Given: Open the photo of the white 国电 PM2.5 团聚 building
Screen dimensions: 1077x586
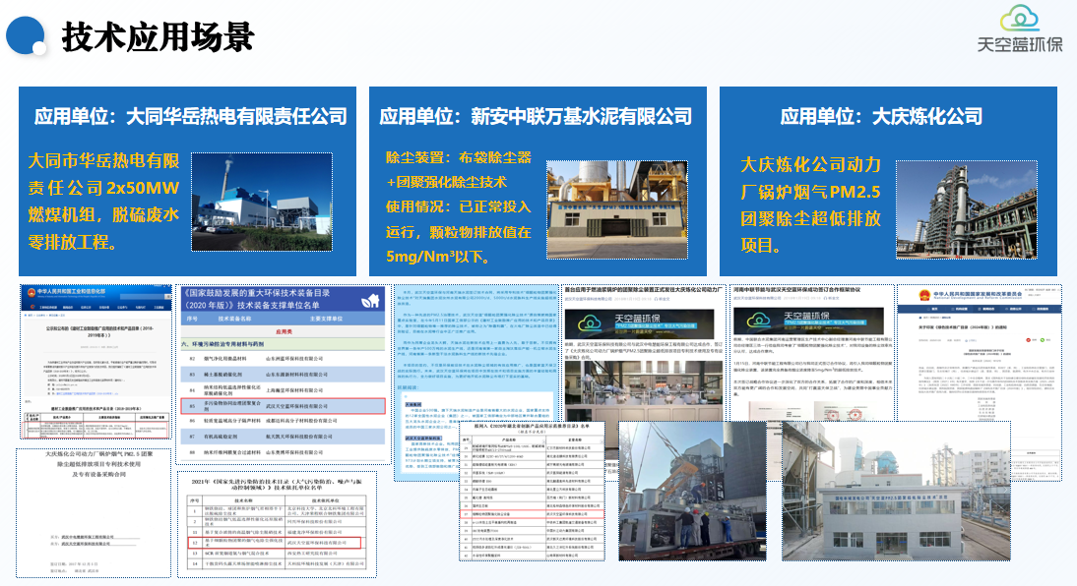Looking at the screenshot, I should (897, 491).
